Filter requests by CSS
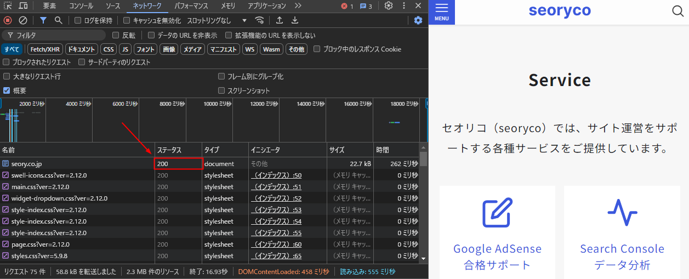689x279 pixels. (109, 49)
